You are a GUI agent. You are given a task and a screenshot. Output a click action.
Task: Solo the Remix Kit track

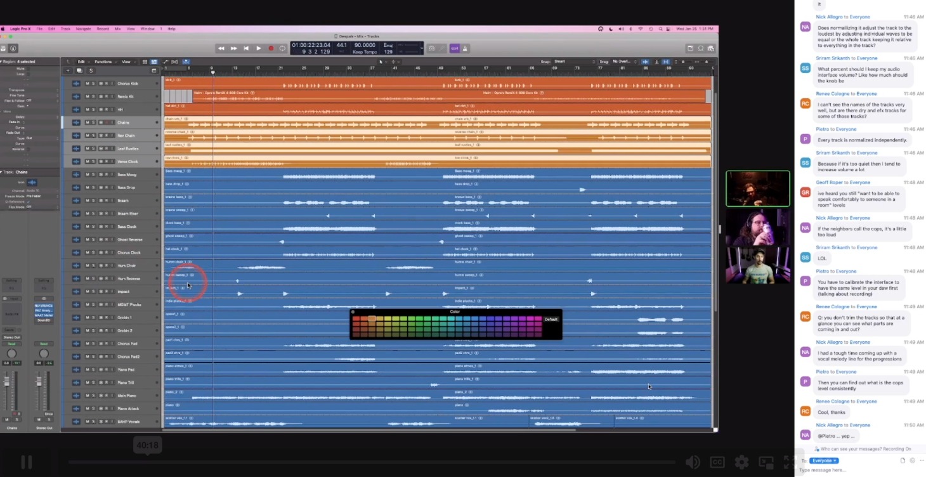tap(93, 96)
